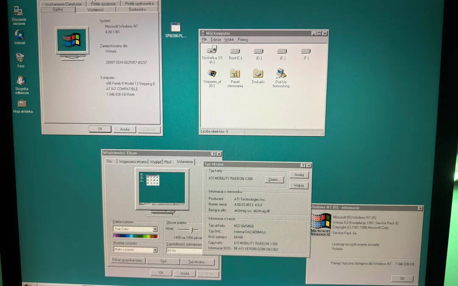Click Anuluj in system properties dialog
Image resolution: width=458 pixels, height=286 pixels.
tap(125, 129)
